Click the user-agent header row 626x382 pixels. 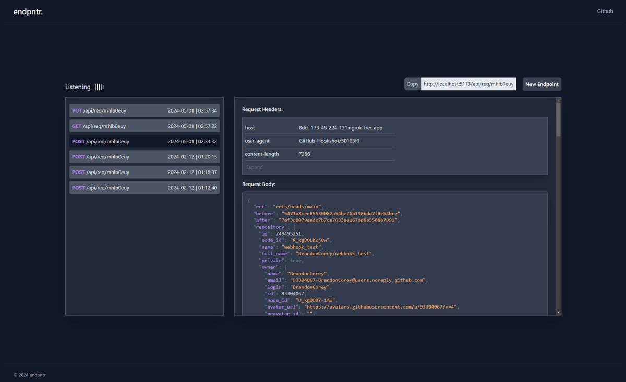coord(319,141)
